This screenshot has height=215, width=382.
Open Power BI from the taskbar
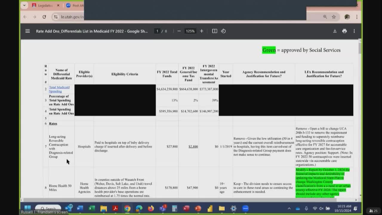[x=210, y=208]
